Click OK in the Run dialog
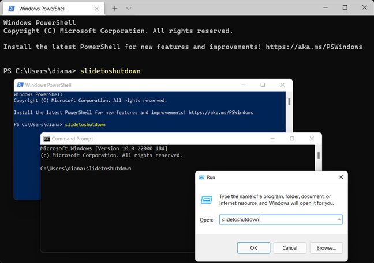Image resolution: width=374 pixels, height=263 pixels. click(253, 248)
